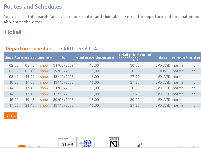
Task: Click 'normal' service in 17:35 row
Action: [178, 105]
